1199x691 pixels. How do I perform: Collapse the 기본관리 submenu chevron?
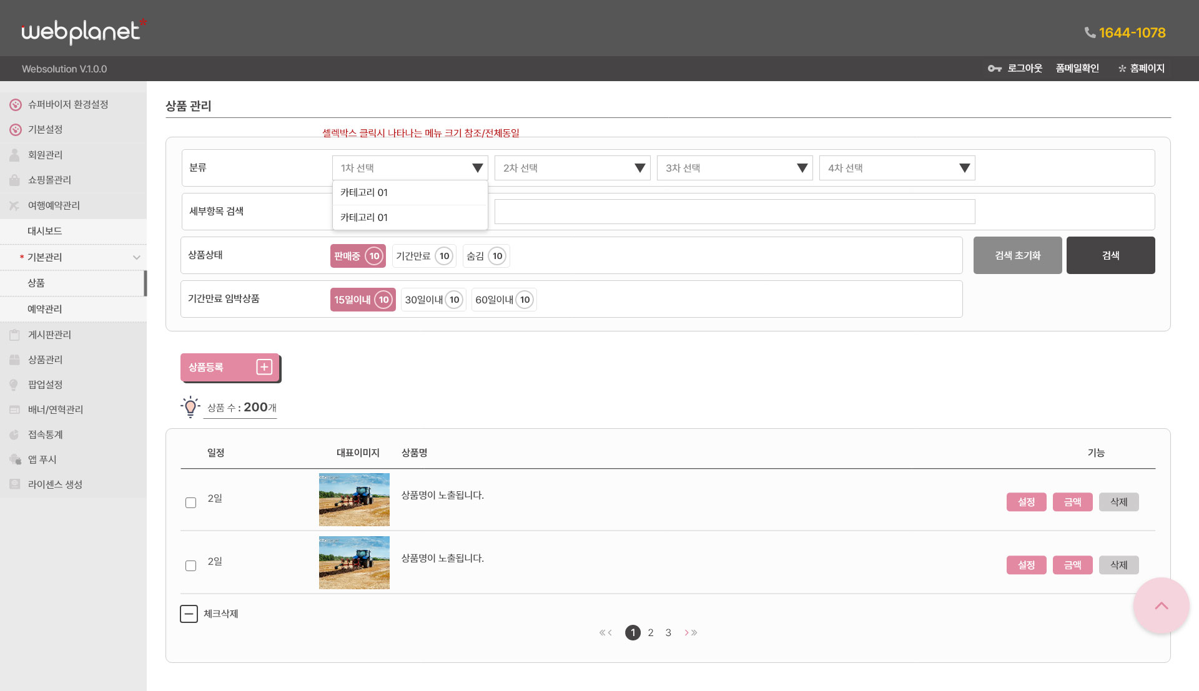(x=136, y=257)
